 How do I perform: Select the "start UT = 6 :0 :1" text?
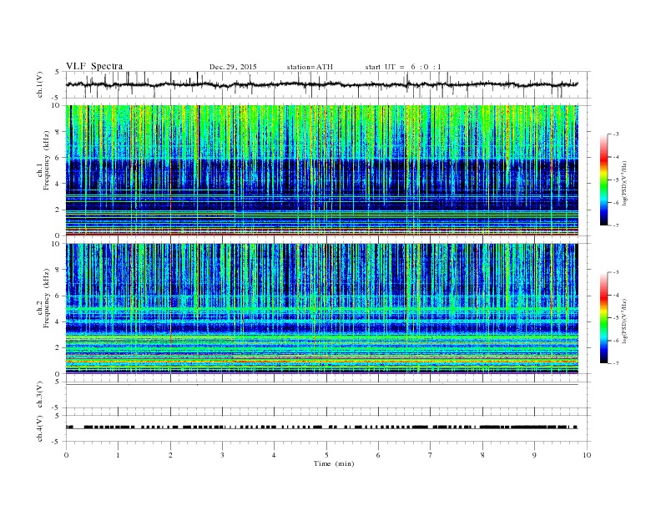[x=403, y=67]
